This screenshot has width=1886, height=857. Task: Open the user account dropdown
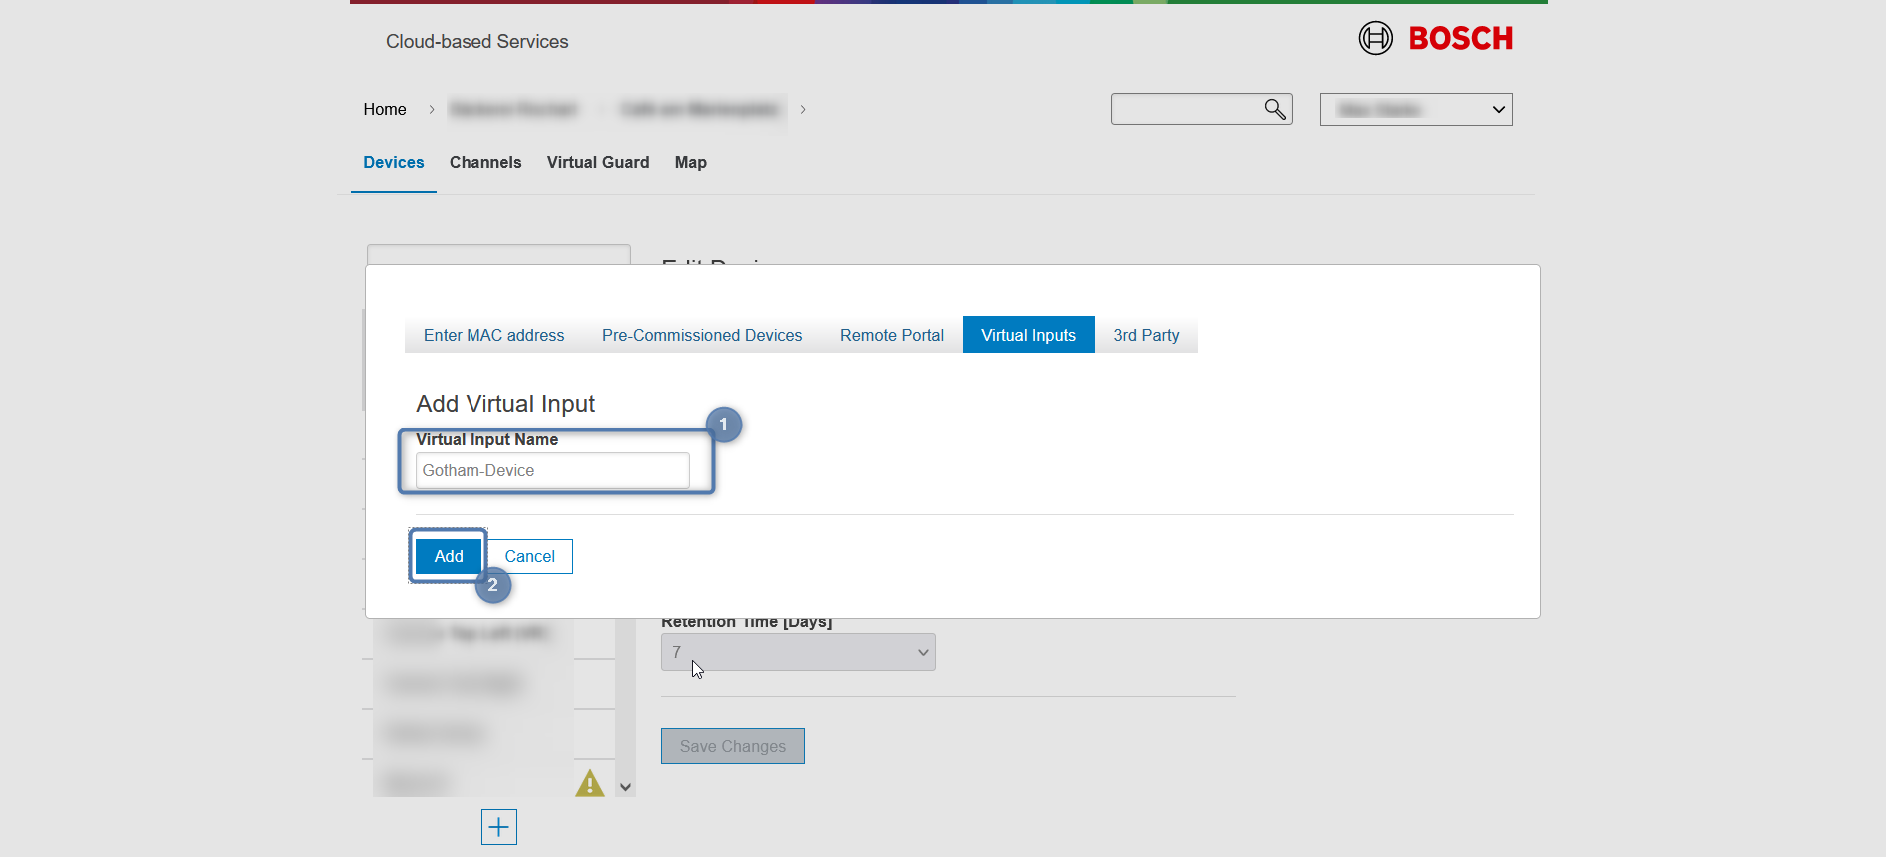coord(1415,110)
